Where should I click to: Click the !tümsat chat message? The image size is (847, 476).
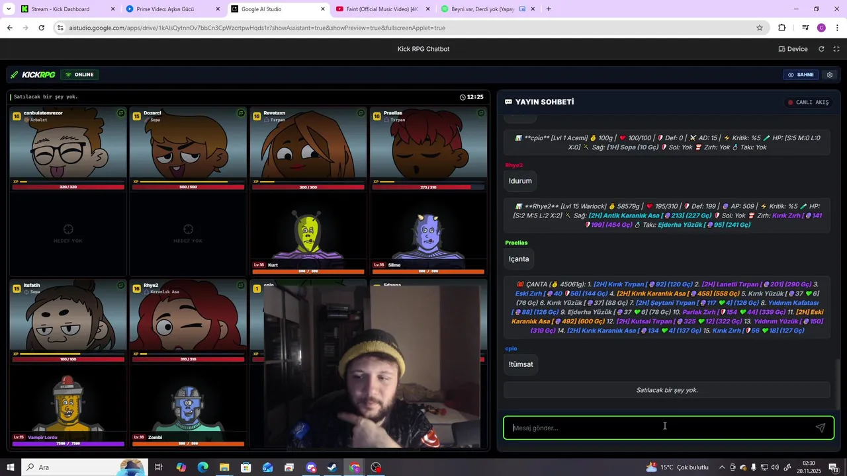pos(521,364)
